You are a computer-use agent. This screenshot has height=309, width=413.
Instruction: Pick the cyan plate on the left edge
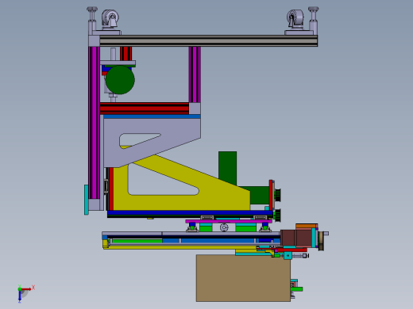tap(87, 200)
